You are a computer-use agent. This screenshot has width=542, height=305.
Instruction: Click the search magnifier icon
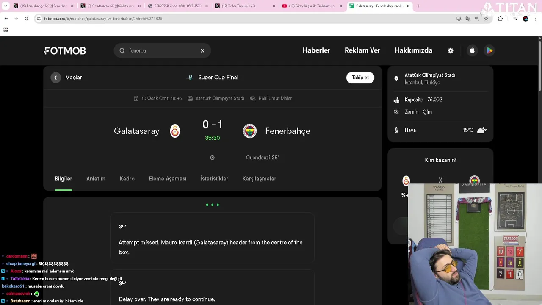point(122,50)
